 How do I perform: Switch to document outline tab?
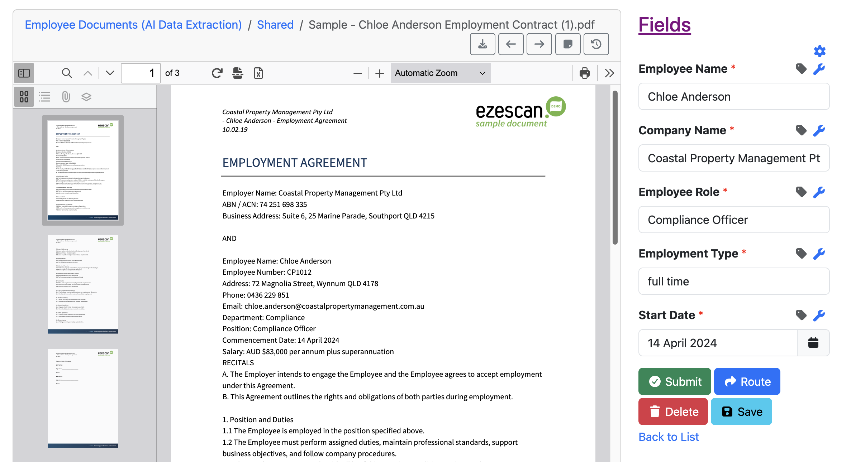tap(44, 97)
